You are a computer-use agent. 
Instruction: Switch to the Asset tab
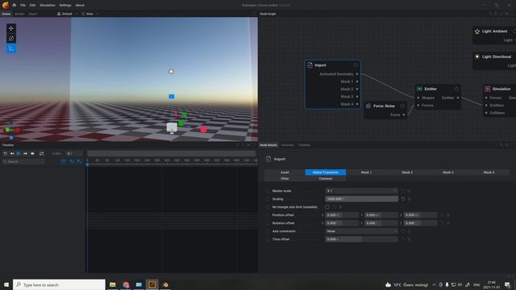pyautogui.click(x=285, y=172)
